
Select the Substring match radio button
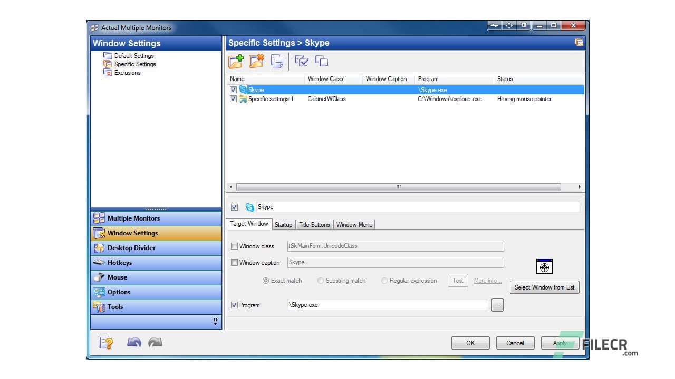[321, 281]
